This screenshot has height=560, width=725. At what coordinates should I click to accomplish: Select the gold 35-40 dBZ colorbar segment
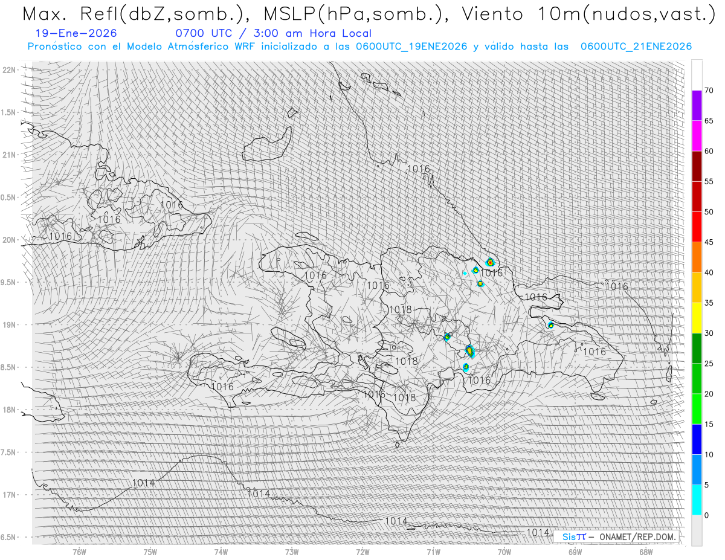pyautogui.click(x=697, y=288)
